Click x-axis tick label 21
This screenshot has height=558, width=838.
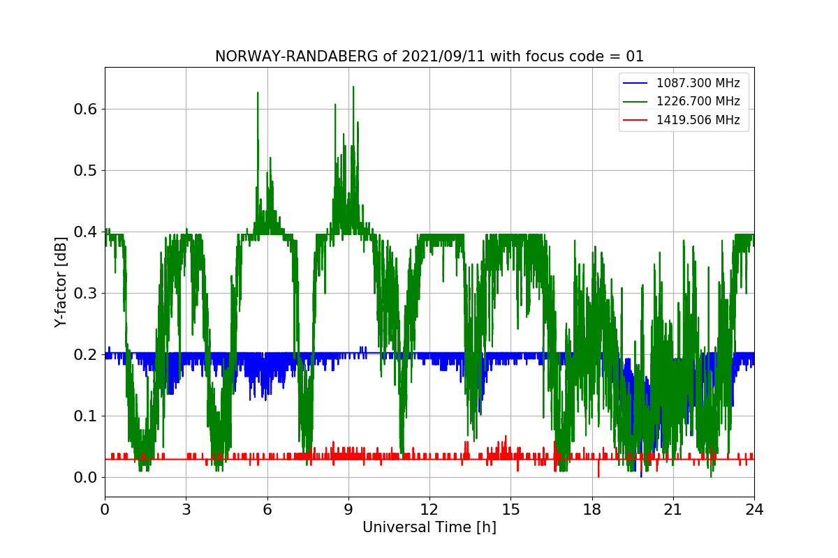point(673,509)
